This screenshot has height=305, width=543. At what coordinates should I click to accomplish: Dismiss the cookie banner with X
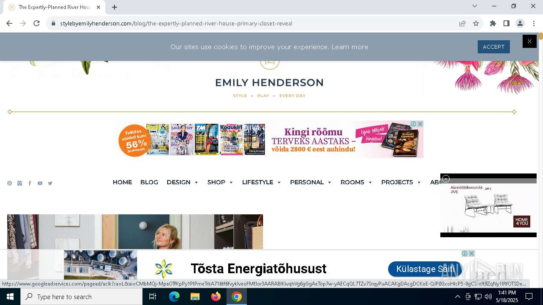(x=529, y=41)
